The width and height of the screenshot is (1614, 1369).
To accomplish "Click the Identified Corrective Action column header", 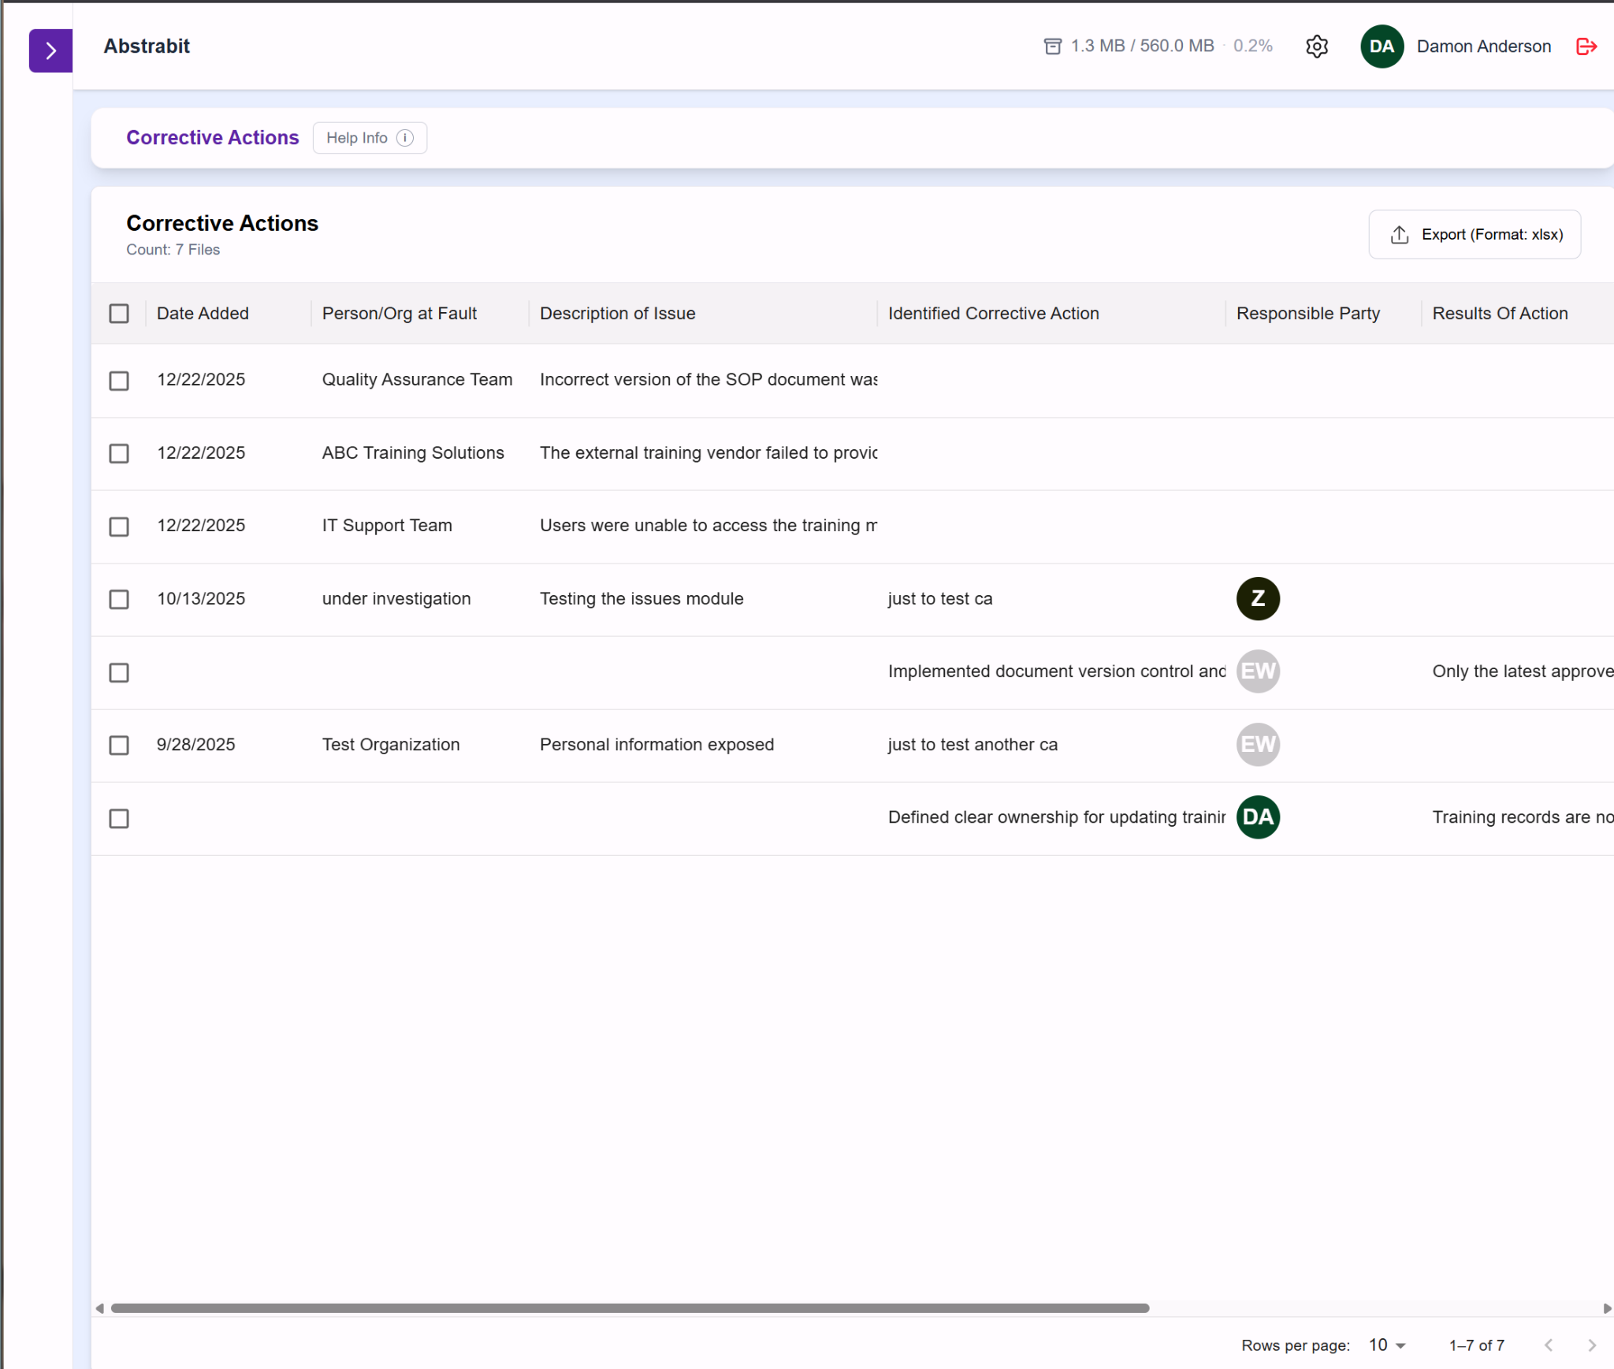I will pos(993,314).
